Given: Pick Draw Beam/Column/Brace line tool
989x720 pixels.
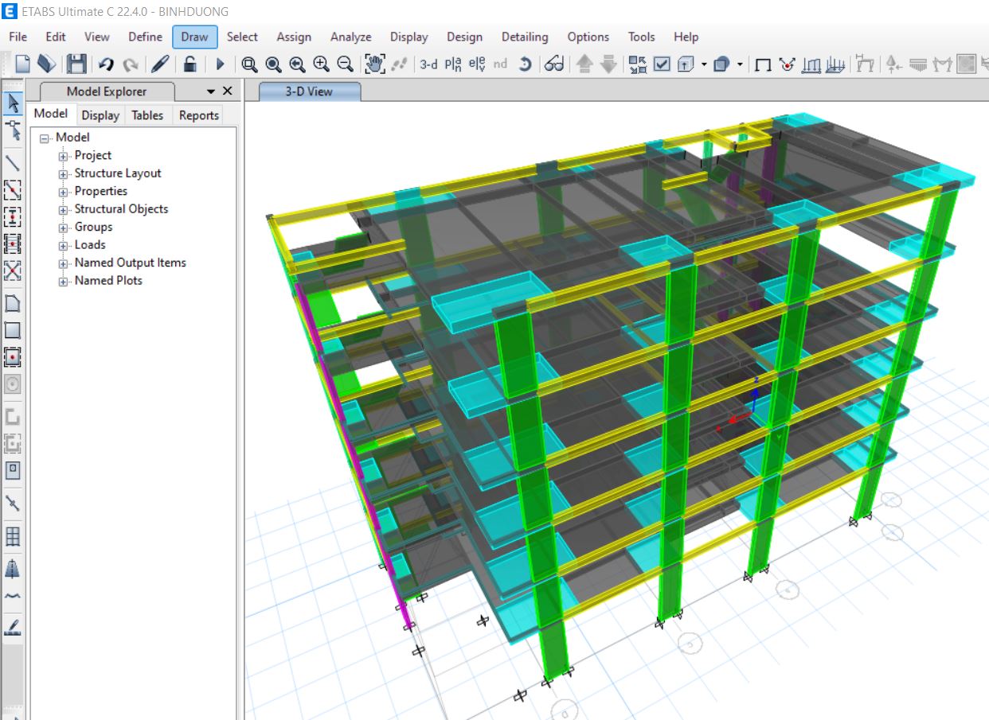Looking at the screenshot, I should click(x=13, y=163).
